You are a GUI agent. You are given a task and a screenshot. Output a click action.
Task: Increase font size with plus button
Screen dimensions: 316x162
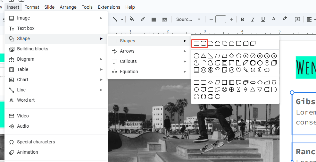pyautogui.click(x=232, y=19)
